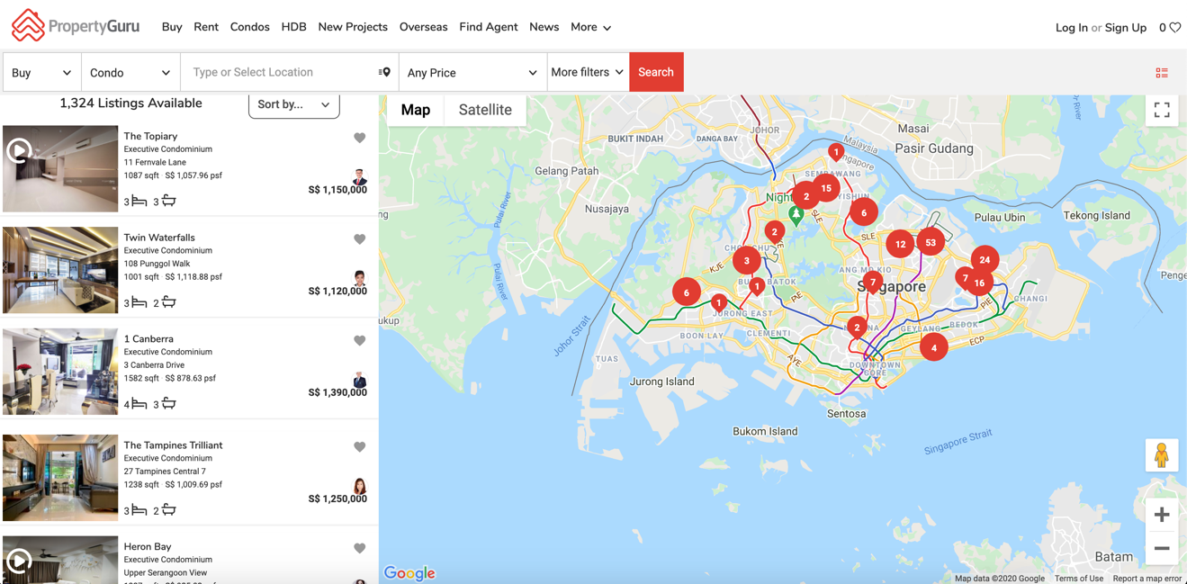Open the Buy menu item

pos(172,27)
